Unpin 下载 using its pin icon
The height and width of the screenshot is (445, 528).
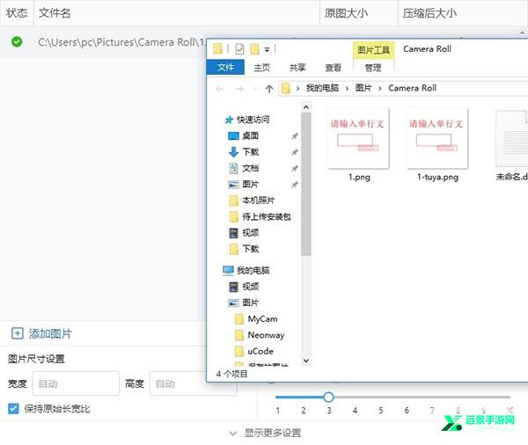[x=295, y=152]
